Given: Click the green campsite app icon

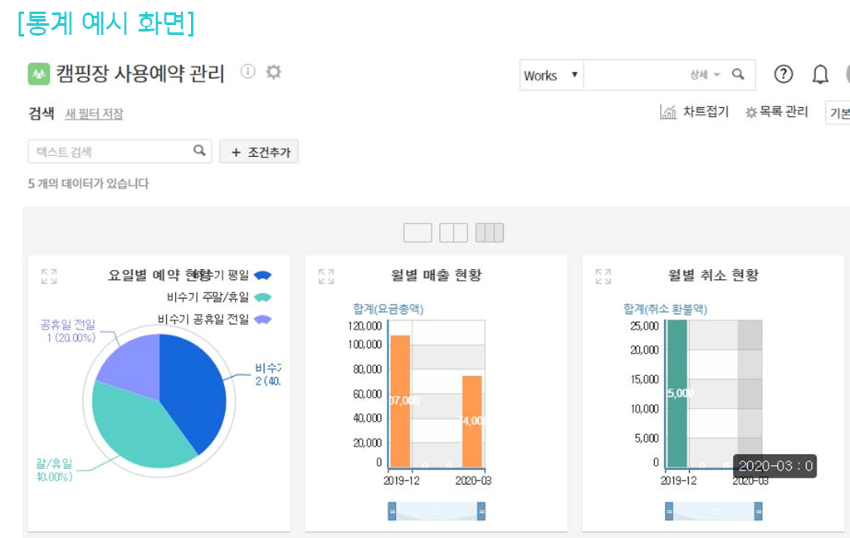Looking at the screenshot, I should pos(39,74).
